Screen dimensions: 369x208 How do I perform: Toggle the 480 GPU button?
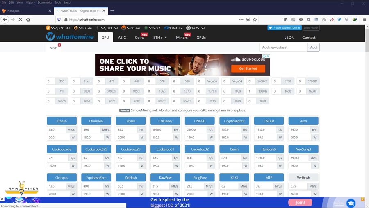click(137, 81)
